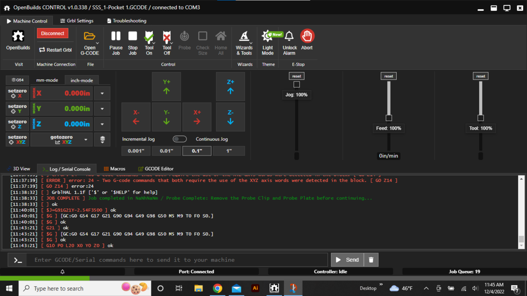Expand the X axis dropdown arrow
527x296 pixels.
click(x=102, y=93)
